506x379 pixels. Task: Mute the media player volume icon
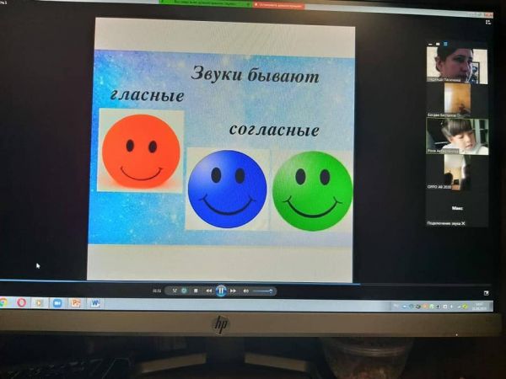(245, 291)
